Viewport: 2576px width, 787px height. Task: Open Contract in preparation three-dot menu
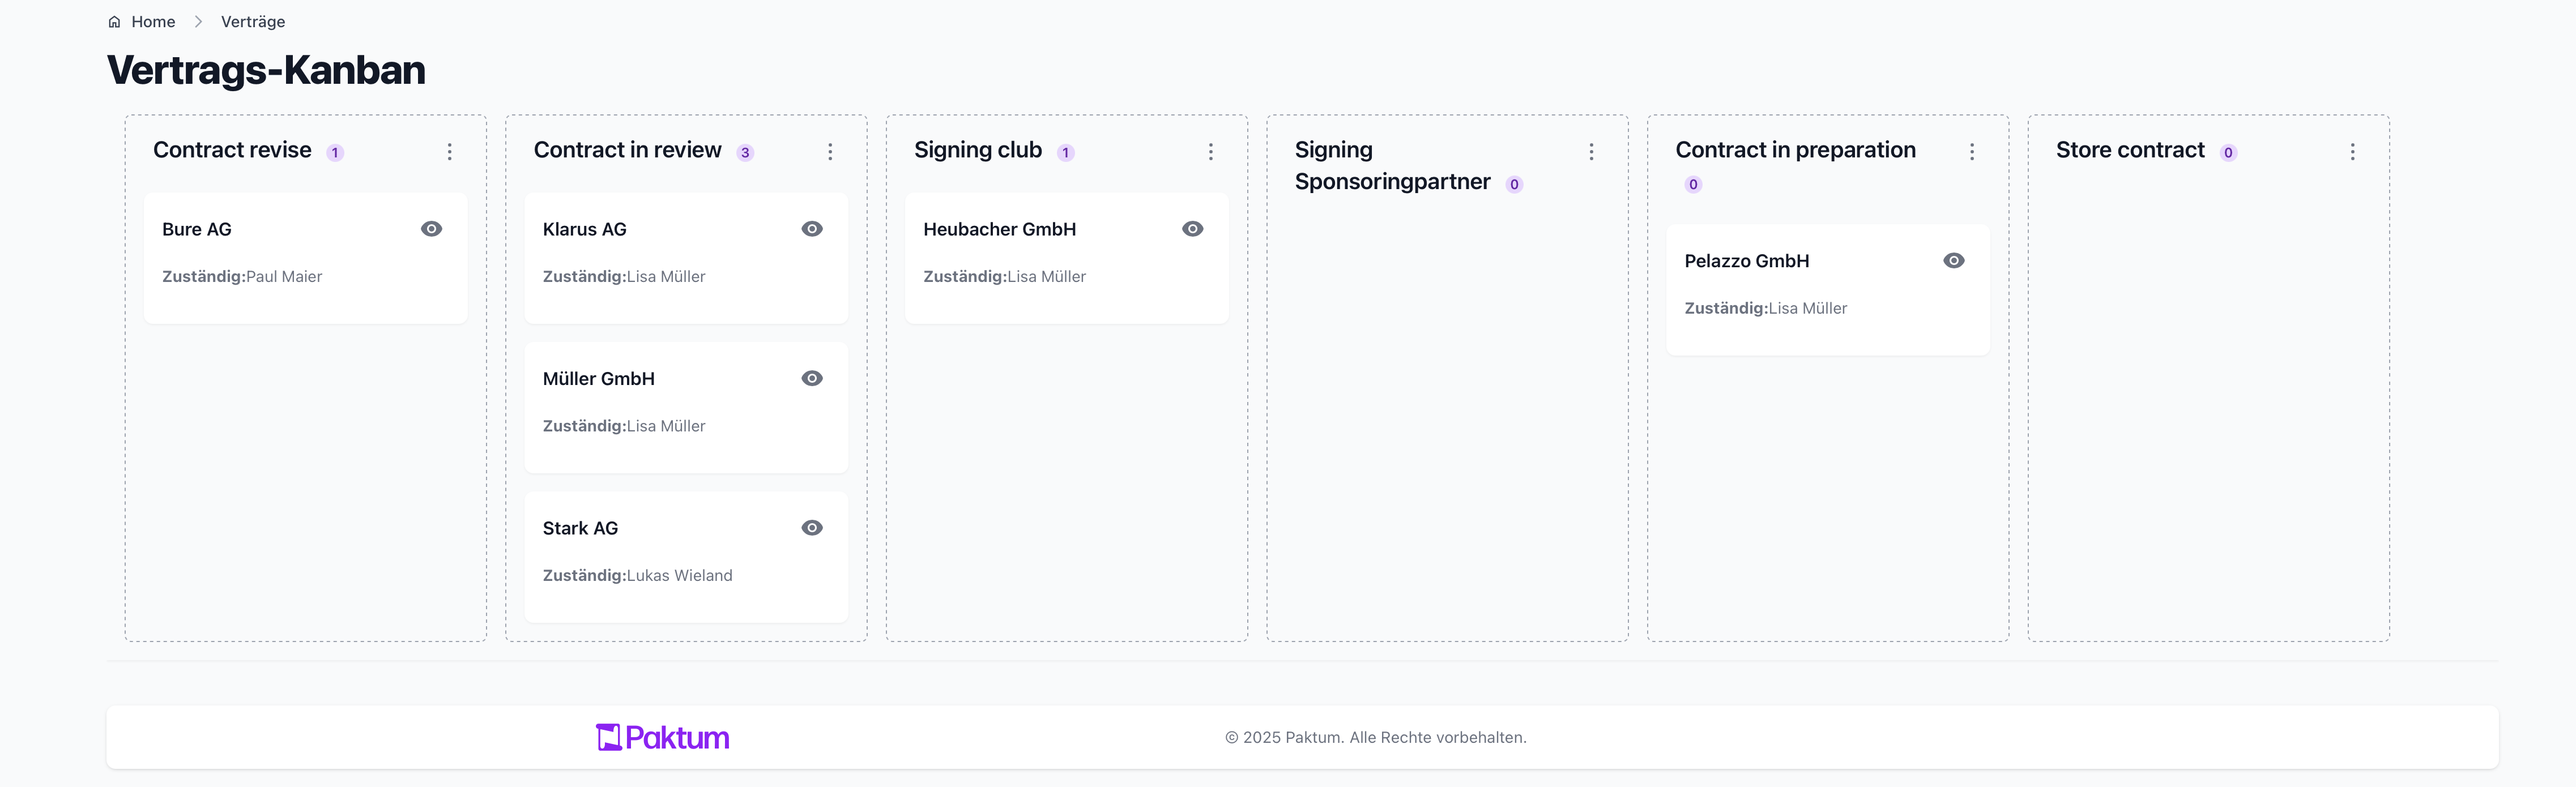point(1972,151)
